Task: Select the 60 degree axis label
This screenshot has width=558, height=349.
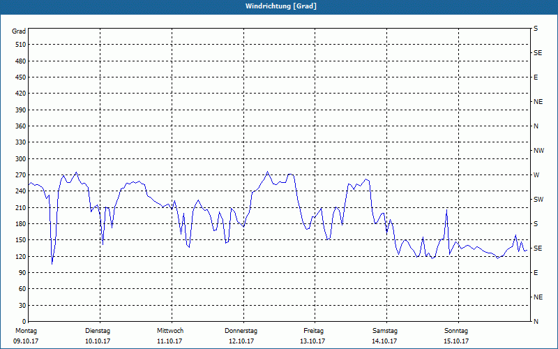Action: point(22,289)
